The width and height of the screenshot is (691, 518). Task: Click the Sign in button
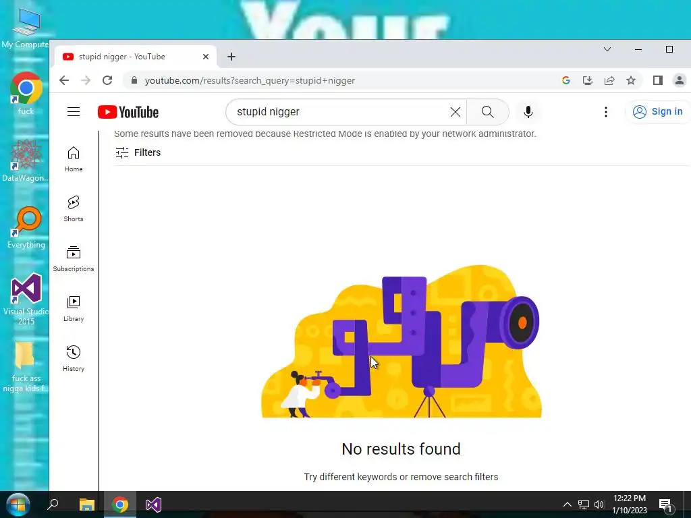(658, 112)
